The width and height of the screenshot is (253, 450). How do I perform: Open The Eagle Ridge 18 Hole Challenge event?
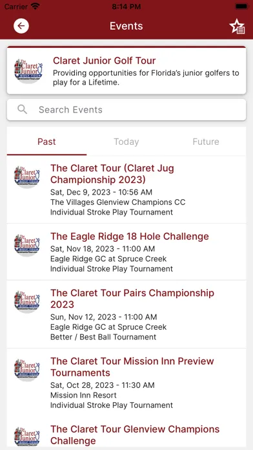[126, 252]
